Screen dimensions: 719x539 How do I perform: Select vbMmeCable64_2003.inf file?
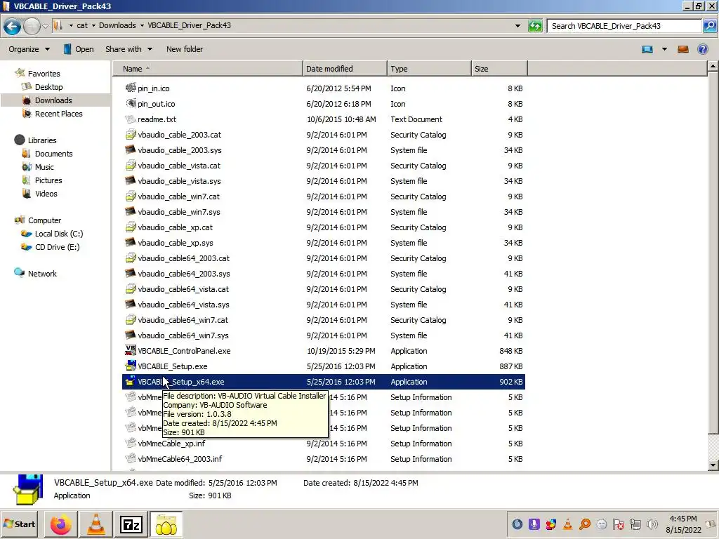pos(180,459)
